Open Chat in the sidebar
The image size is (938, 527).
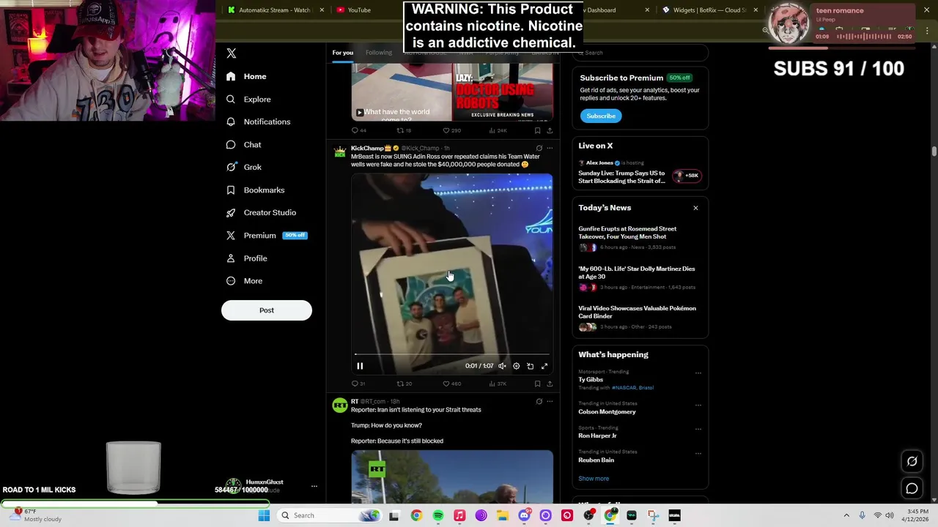[243, 144]
